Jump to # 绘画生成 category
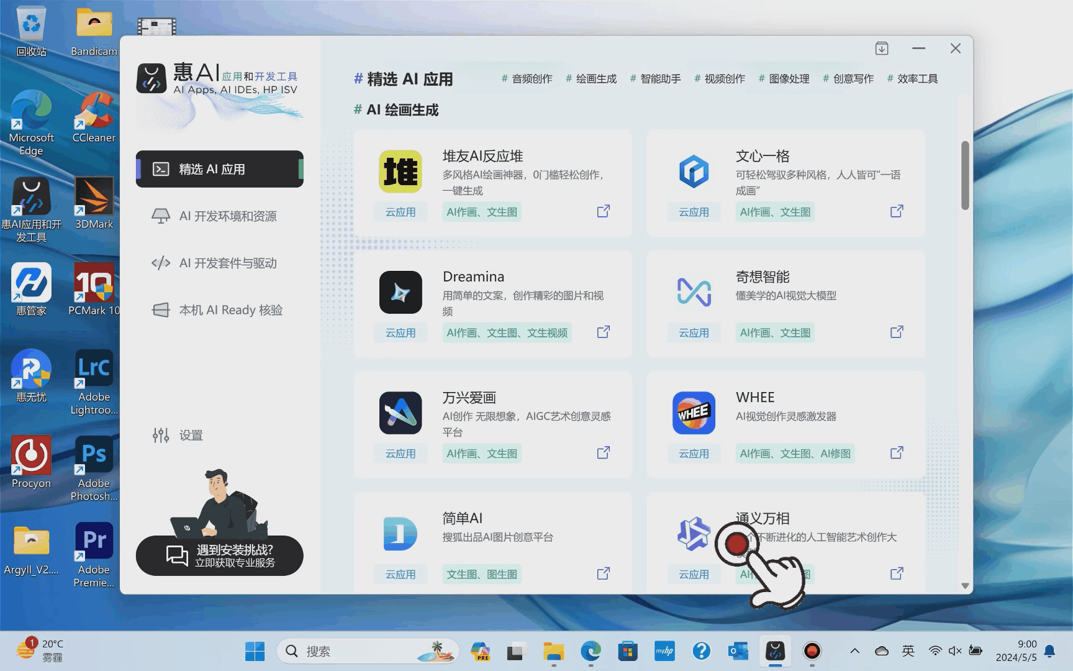1073x671 pixels. 591,79
